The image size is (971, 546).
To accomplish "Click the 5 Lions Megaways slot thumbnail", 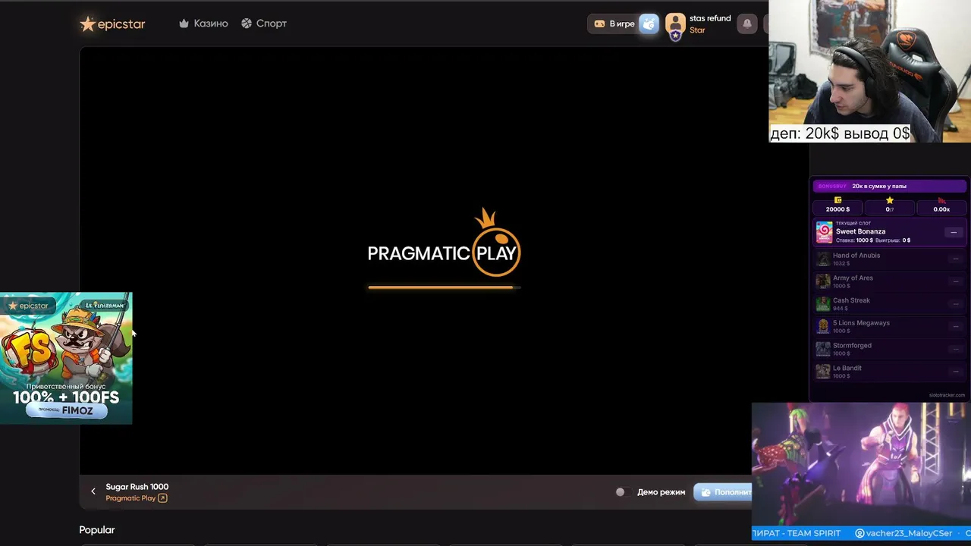I will coord(823,327).
